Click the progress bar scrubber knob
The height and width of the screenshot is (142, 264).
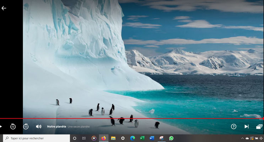(x=263, y=119)
